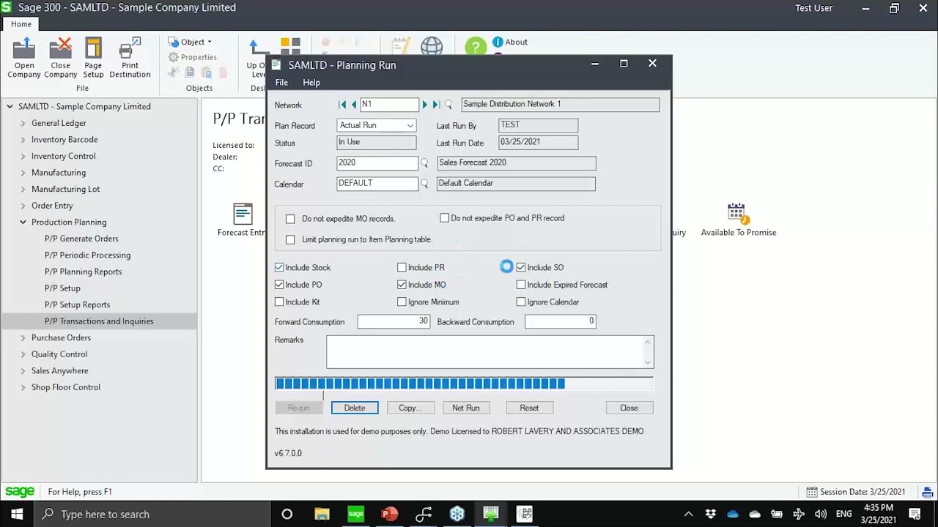This screenshot has width=938, height=527.
Task: Open File Explorer from the taskbar
Action: (322, 514)
